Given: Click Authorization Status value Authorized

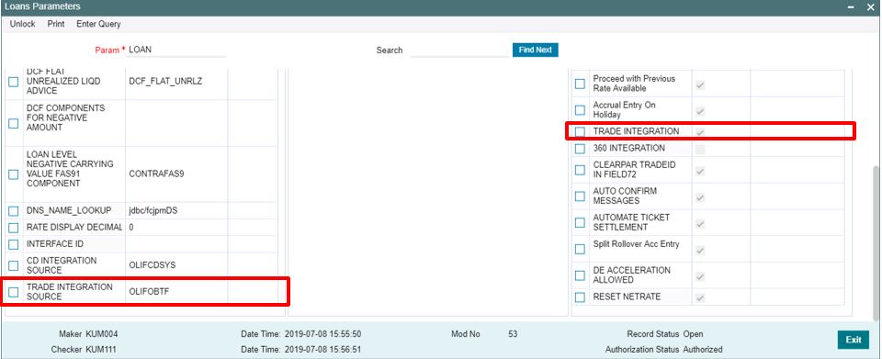Looking at the screenshot, I should tap(703, 350).
